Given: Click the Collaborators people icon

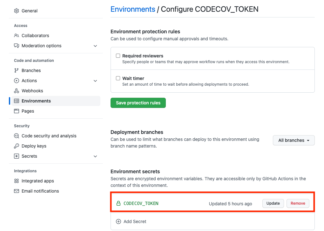Looking at the screenshot, I should (x=17, y=36).
